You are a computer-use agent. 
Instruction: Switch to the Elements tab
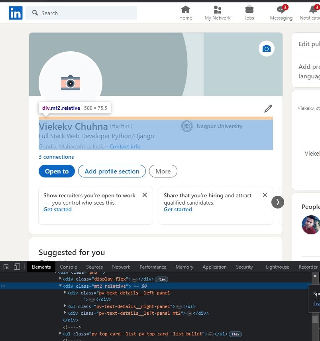[41, 267]
